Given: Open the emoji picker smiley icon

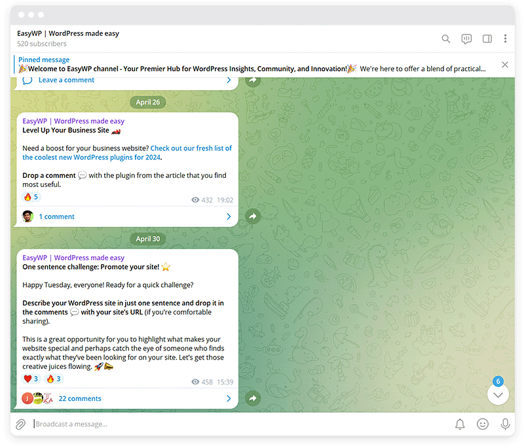Looking at the screenshot, I should click(483, 424).
